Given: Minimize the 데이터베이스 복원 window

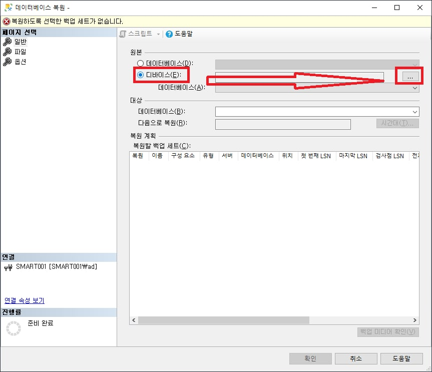Looking at the screenshot, I should point(374,8).
